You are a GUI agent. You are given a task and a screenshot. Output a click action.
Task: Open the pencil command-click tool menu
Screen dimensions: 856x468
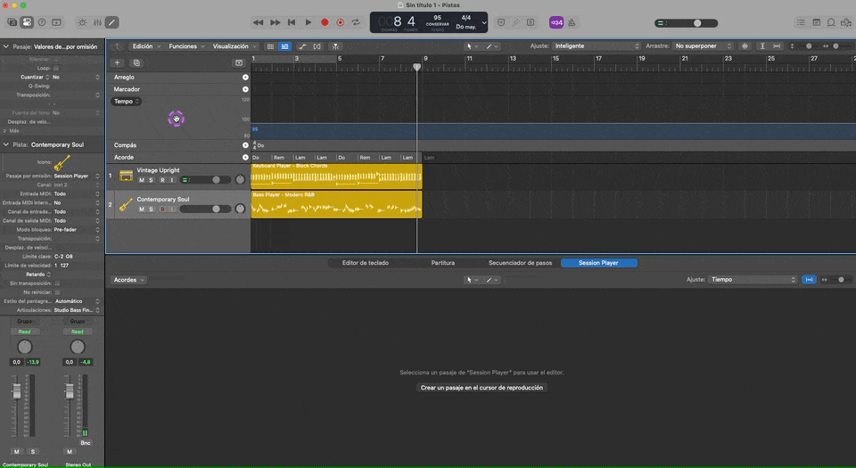(x=492, y=46)
